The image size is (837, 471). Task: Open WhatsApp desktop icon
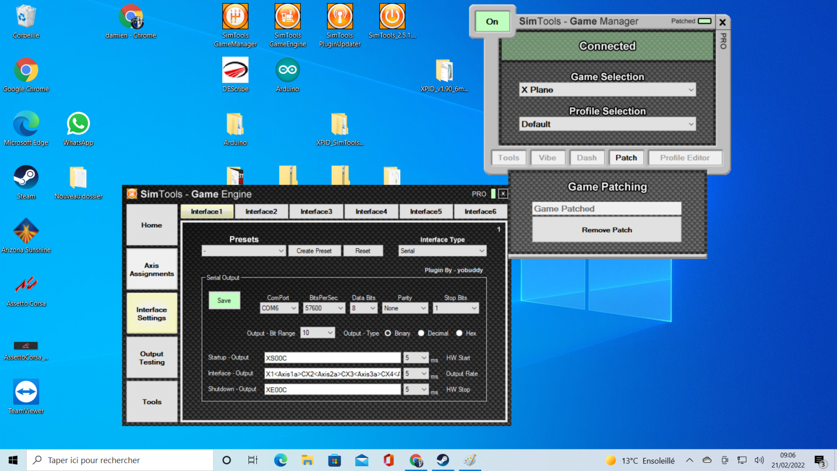tap(78, 129)
